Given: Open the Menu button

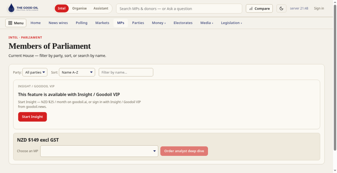Looking at the screenshot, I should click(16, 23).
